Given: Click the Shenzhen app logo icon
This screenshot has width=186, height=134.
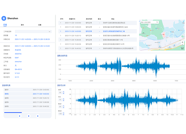Looking at the screenshot, I should pos(4,17).
